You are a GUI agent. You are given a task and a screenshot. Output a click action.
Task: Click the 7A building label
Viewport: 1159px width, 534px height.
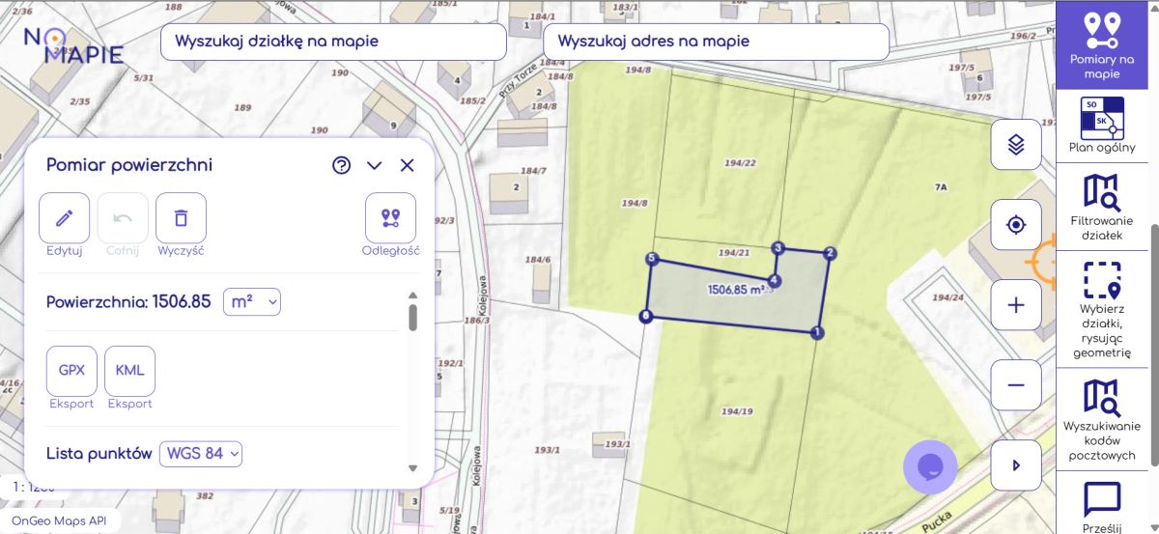(941, 186)
